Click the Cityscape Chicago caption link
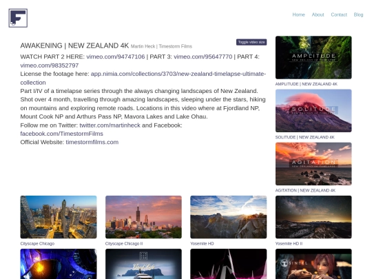Viewport: 372px width, 279px height. tap(37, 244)
